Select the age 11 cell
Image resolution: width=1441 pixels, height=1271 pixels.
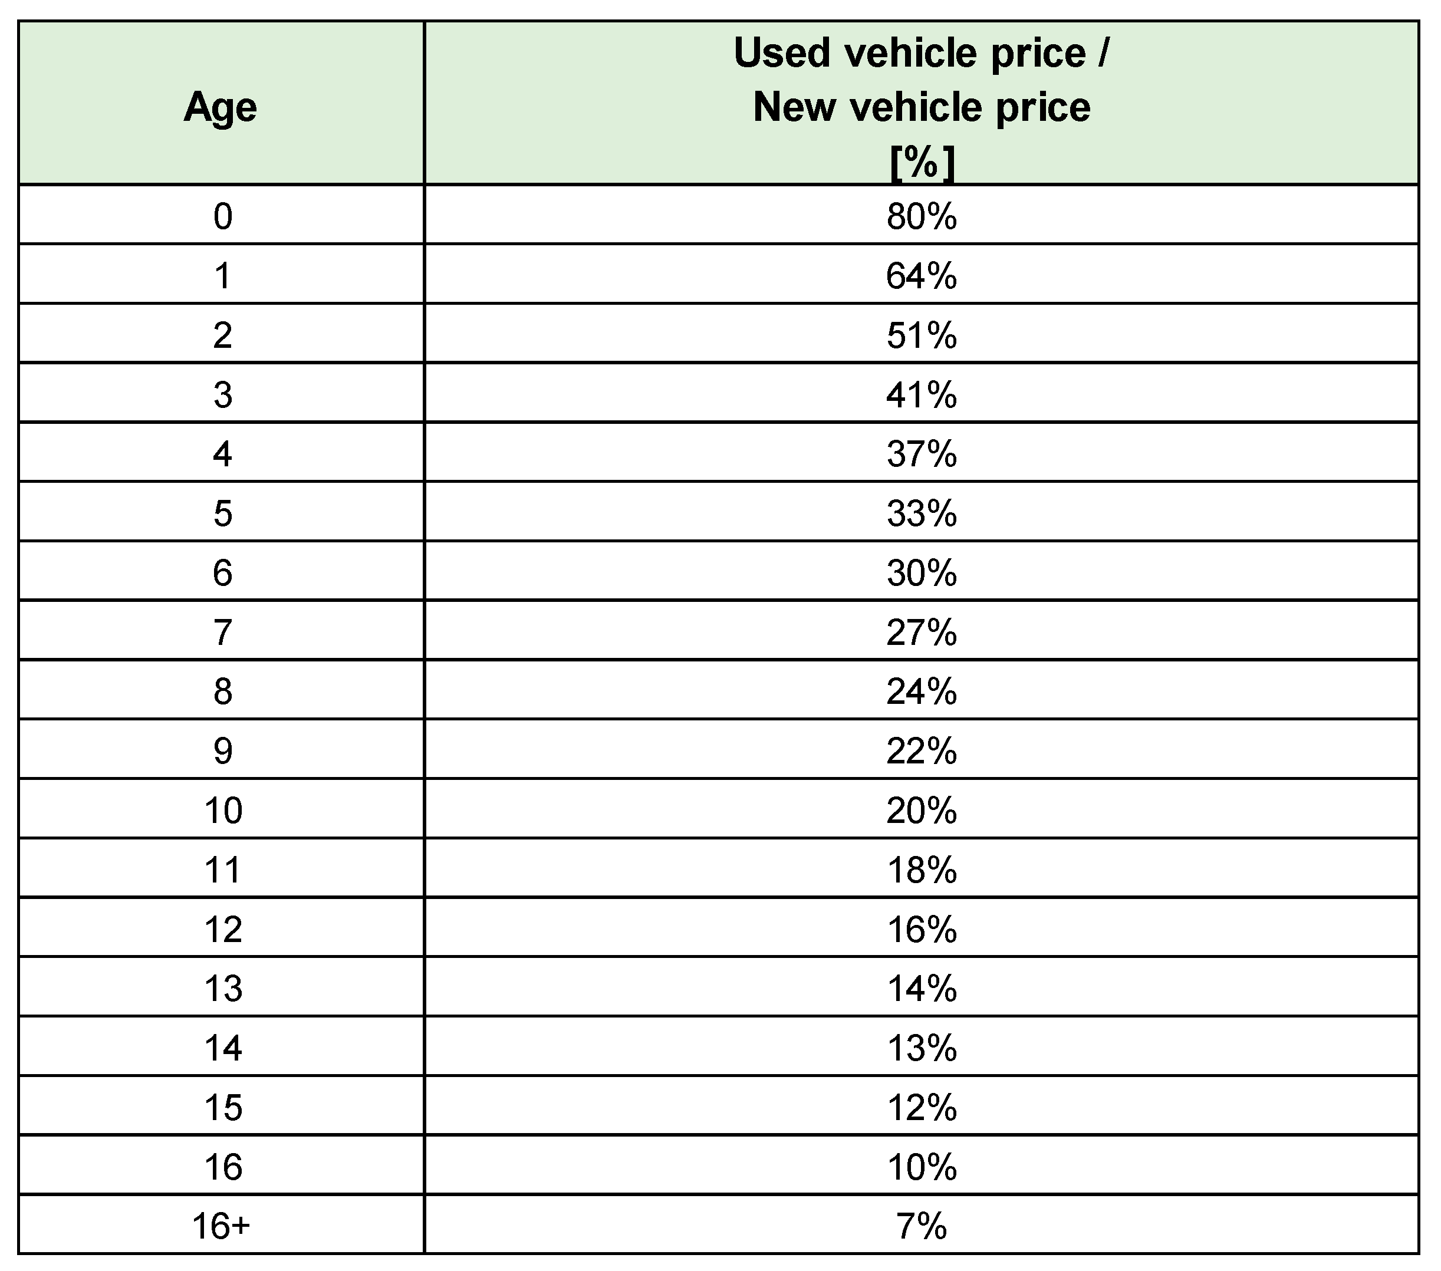tap(222, 870)
